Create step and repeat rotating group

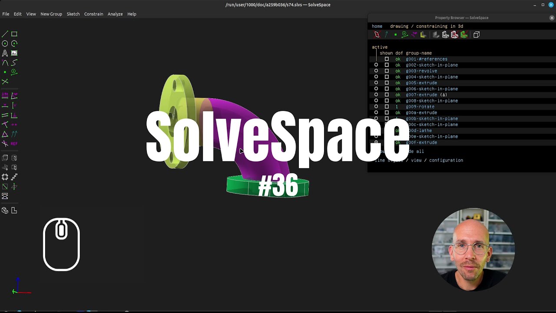5,177
